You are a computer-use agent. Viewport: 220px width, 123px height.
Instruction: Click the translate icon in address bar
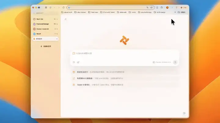(x=148, y=8)
